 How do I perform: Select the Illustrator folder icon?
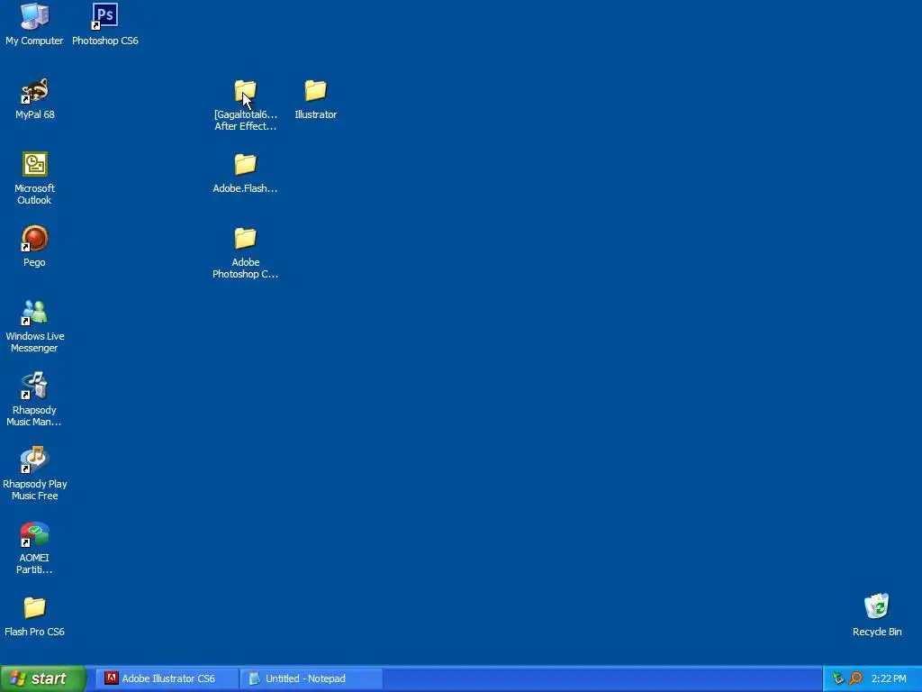(x=316, y=91)
